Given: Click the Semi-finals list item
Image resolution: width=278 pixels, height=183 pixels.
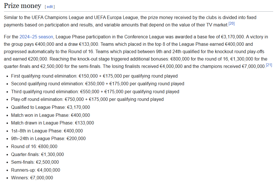Looking at the screenshot, I should click(35, 162).
